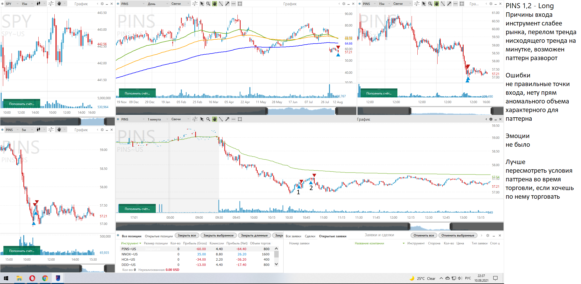Click Отменить выбранные button

pyautogui.click(x=458, y=235)
